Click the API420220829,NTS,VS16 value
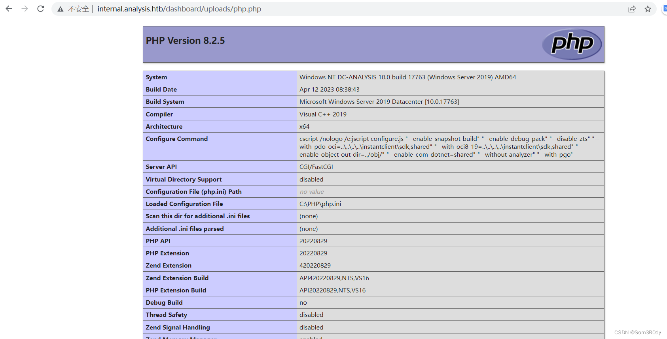 pos(334,278)
